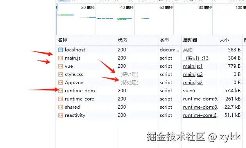Open the runtime-dom:6 initiator link for runtime-core
Image resolution: width=246 pixels, height=148 pixels.
(200, 99)
